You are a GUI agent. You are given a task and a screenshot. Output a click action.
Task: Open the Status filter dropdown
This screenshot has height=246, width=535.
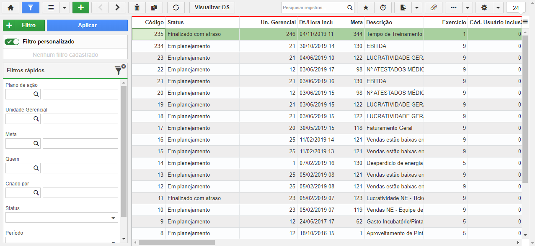click(x=62, y=217)
